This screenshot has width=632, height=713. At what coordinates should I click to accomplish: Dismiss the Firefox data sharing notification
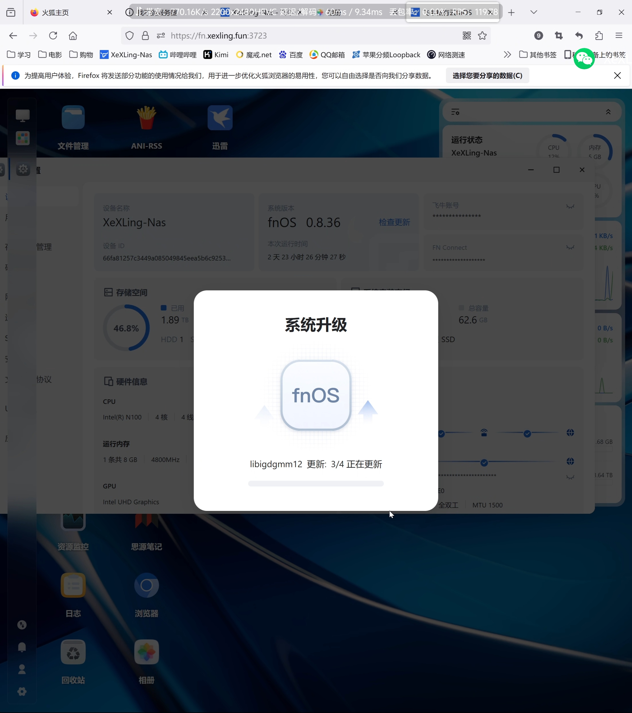(x=617, y=76)
